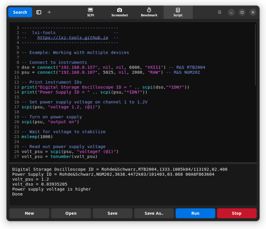The image size is (266, 229).
Task: Open the lxi-tools.github.io link
Action: pyautogui.click(x=72, y=38)
